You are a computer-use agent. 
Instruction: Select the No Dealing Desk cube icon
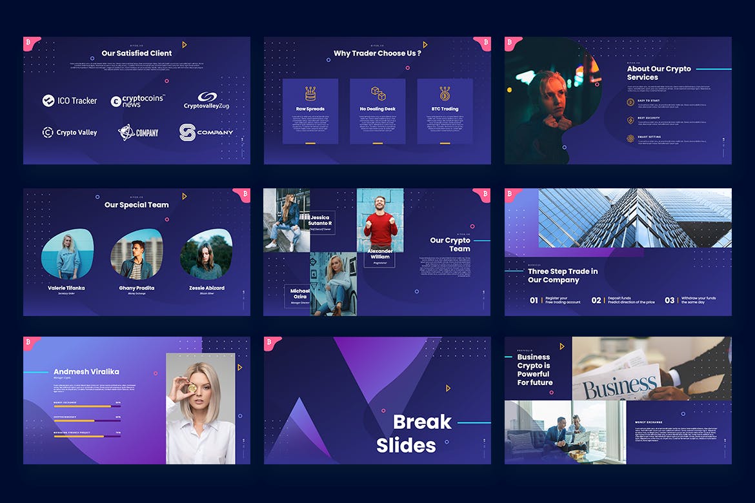click(377, 94)
